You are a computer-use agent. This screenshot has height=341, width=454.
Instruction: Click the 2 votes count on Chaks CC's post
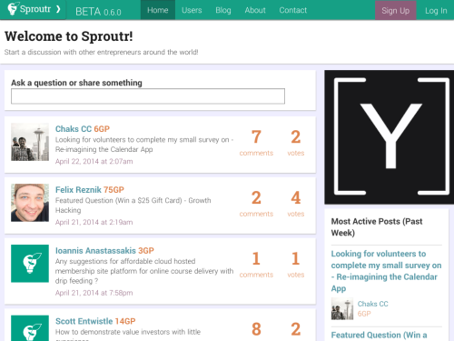pyautogui.click(x=296, y=143)
